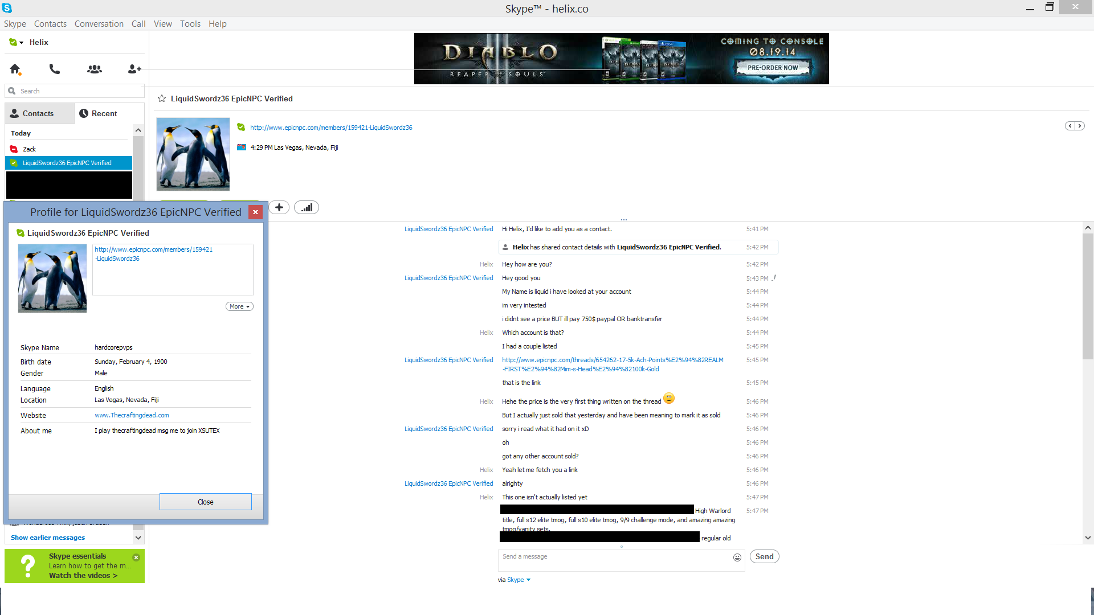Open the via Skype dropdown
Viewport: 1094px width, 615px height.
(519, 580)
